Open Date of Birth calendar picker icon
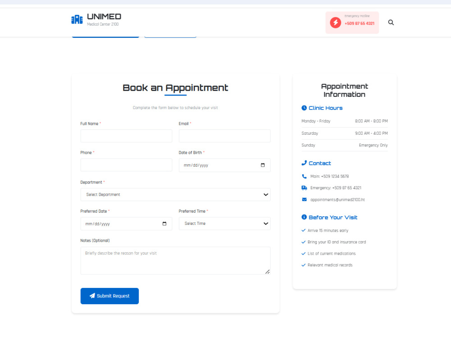This screenshot has width=451, height=338. (x=262, y=165)
